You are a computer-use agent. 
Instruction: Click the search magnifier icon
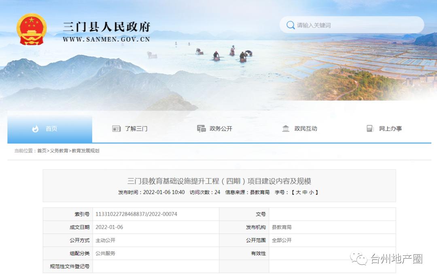pos(290,25)
